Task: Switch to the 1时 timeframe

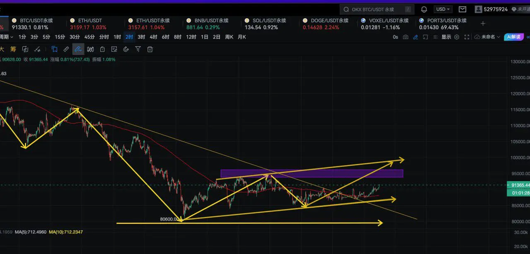Action: tap(117, 37)
